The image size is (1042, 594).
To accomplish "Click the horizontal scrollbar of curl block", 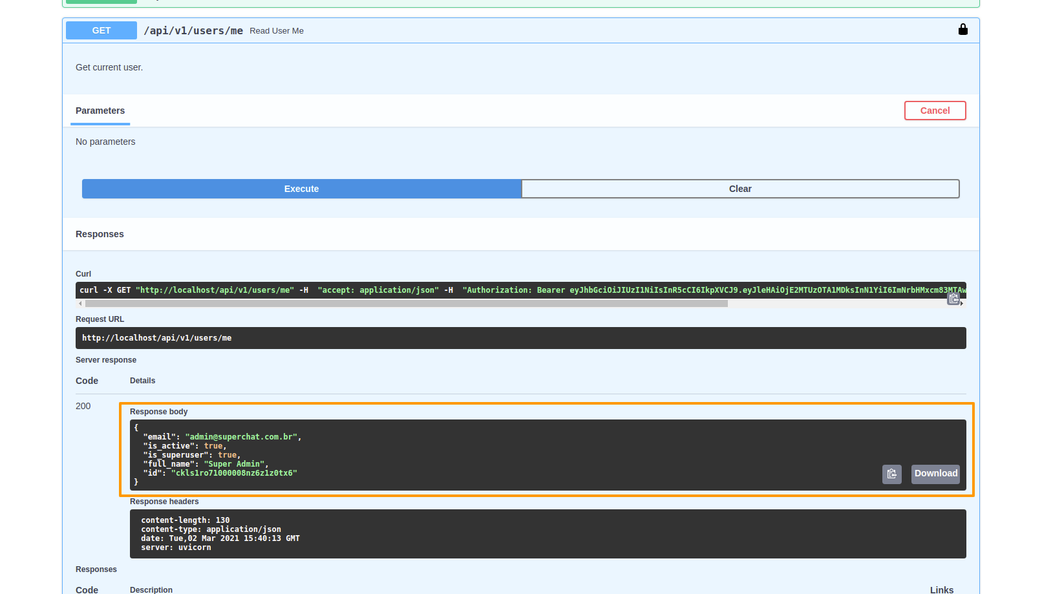I will (406, 303).
